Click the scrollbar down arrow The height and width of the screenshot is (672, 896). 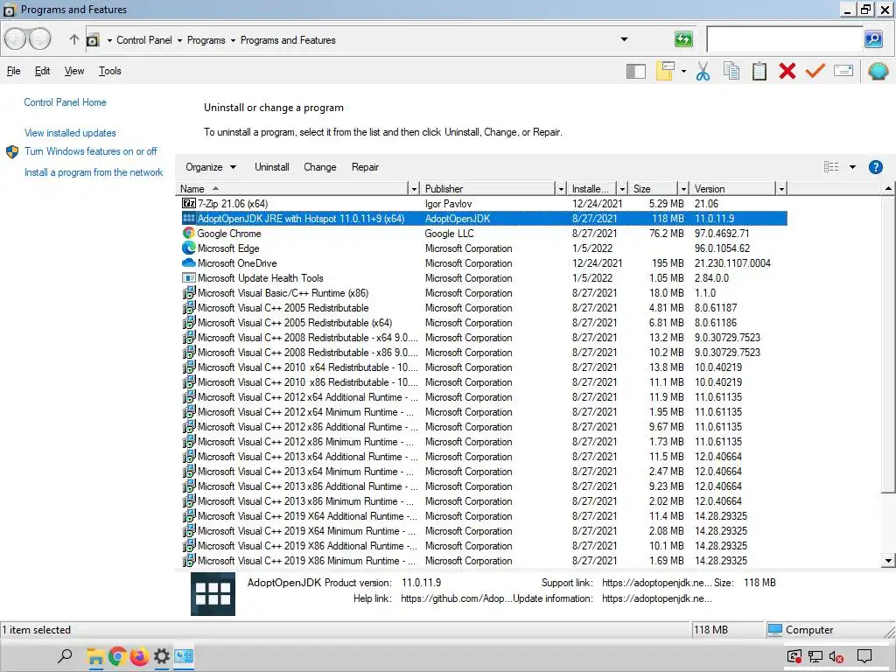(x=888, y=561)
